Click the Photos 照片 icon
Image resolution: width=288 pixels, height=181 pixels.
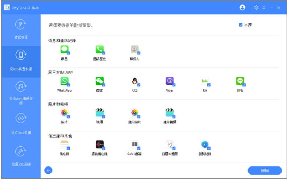point(64,113)
